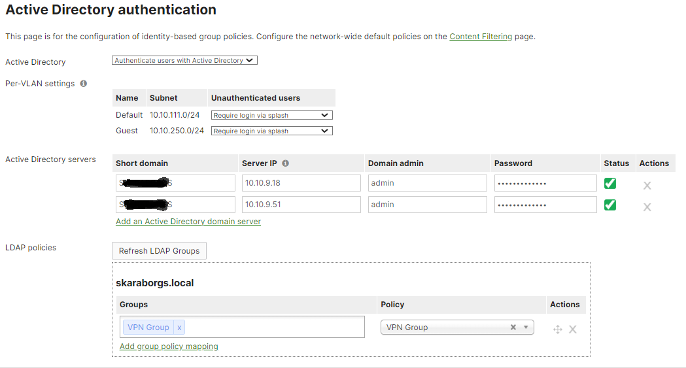Viewport: 686px width, 368px height.
Task: Click Add group policy mapping link
Action: (169, 346)
